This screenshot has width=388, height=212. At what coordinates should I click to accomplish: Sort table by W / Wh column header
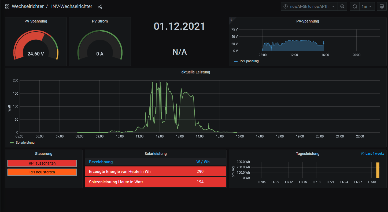(x=203, y=162)
